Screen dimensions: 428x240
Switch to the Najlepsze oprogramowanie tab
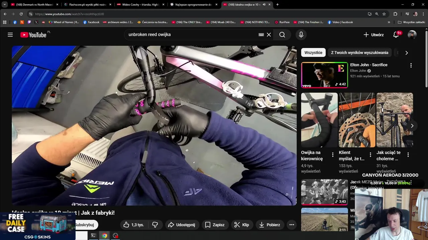[x=193, y=5]
